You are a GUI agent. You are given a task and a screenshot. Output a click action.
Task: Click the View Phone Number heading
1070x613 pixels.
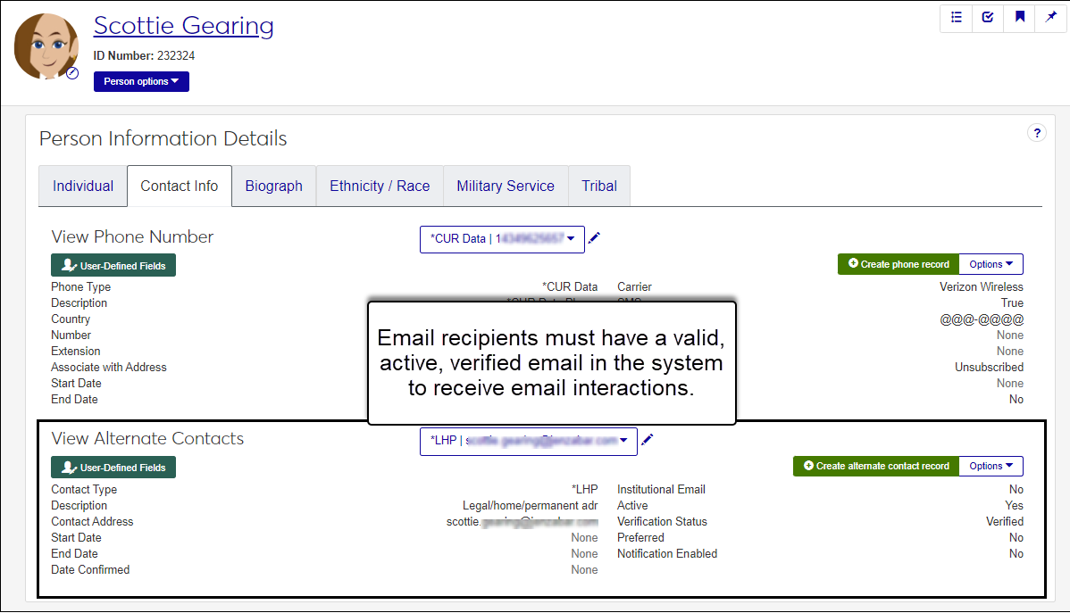[132, 236]
